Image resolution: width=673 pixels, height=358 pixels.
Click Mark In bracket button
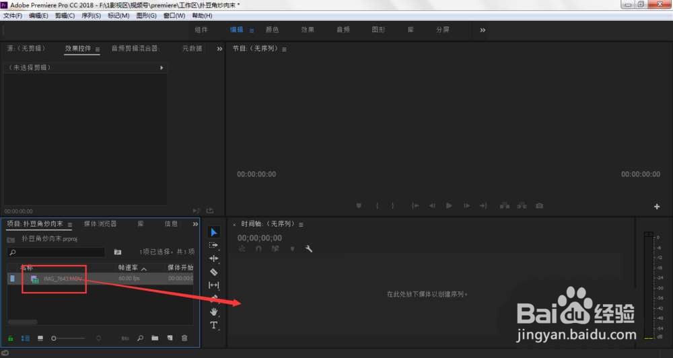tap(378, 206)
